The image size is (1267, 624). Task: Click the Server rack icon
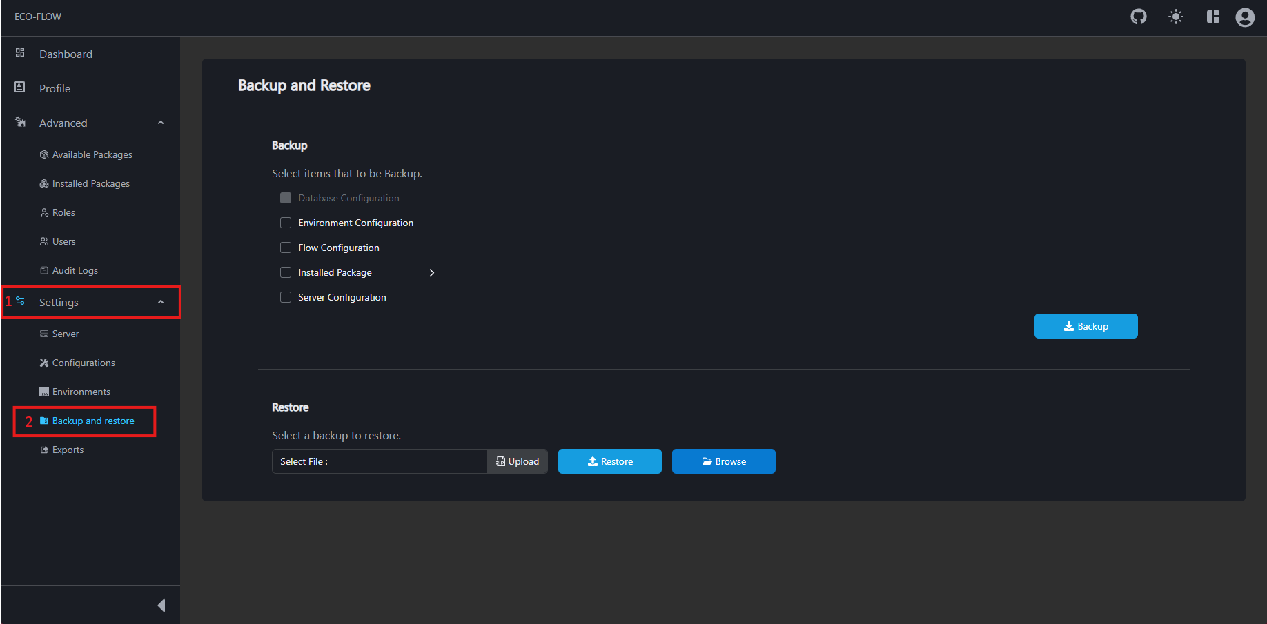(x=44, y=334)
